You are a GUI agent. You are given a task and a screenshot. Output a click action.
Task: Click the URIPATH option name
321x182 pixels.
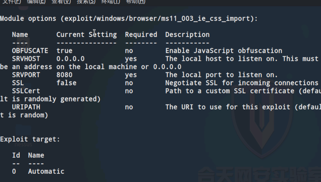26,107
